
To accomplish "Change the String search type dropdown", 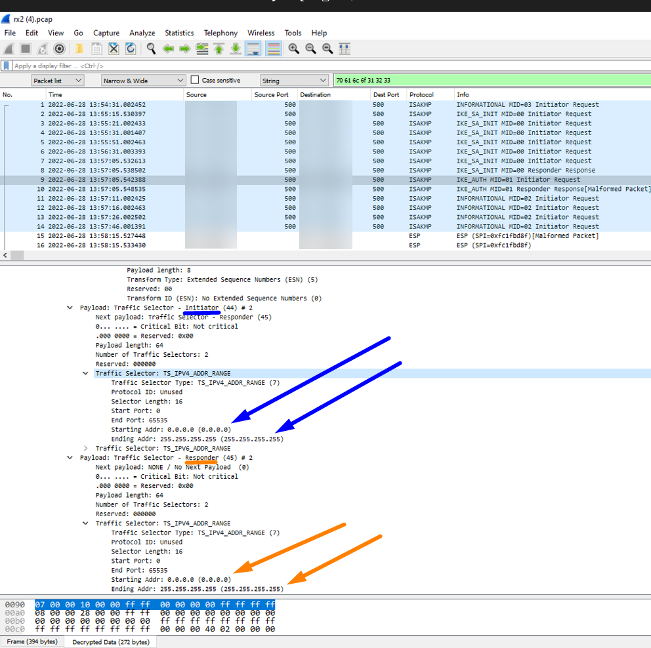I will (293, 79).
